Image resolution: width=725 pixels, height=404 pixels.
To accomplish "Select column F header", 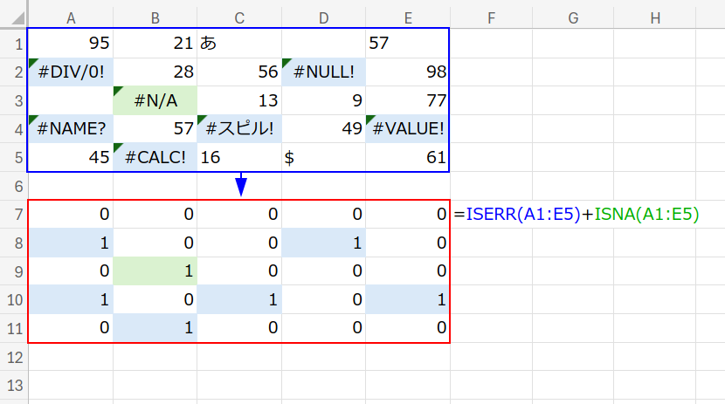I will 492,16.
